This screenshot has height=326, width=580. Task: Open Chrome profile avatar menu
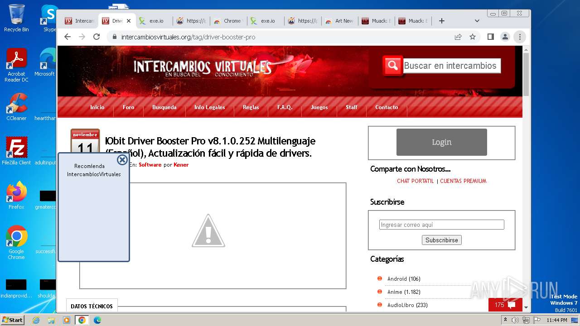[x=505, y=37]
